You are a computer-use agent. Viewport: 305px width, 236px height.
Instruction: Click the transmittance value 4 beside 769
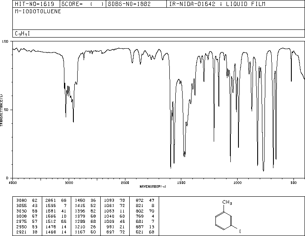[153, 216]
